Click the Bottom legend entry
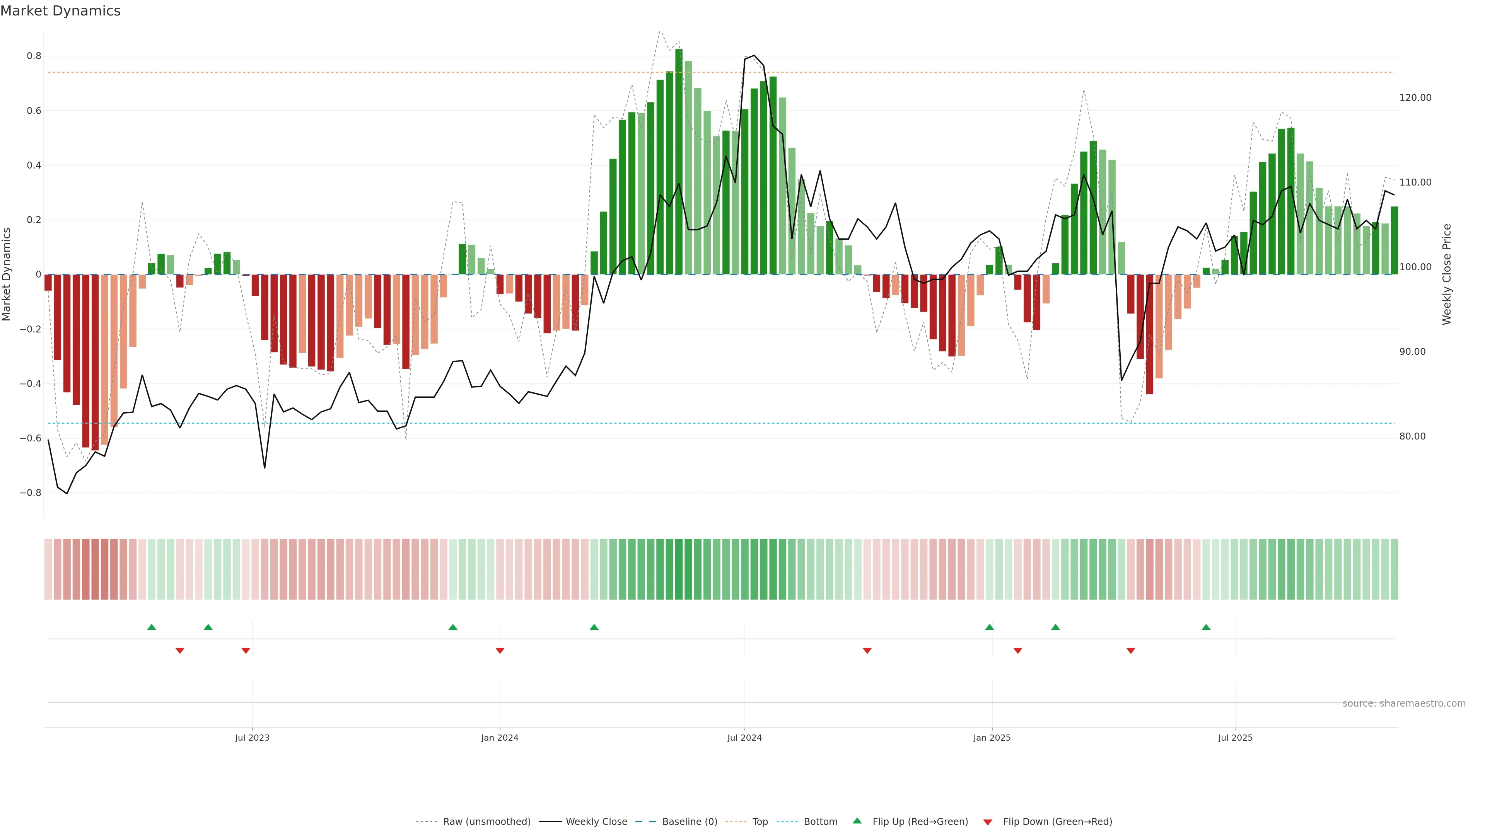Image resolution: width=1485 pixels, height=835 pixels. point(820,822)
